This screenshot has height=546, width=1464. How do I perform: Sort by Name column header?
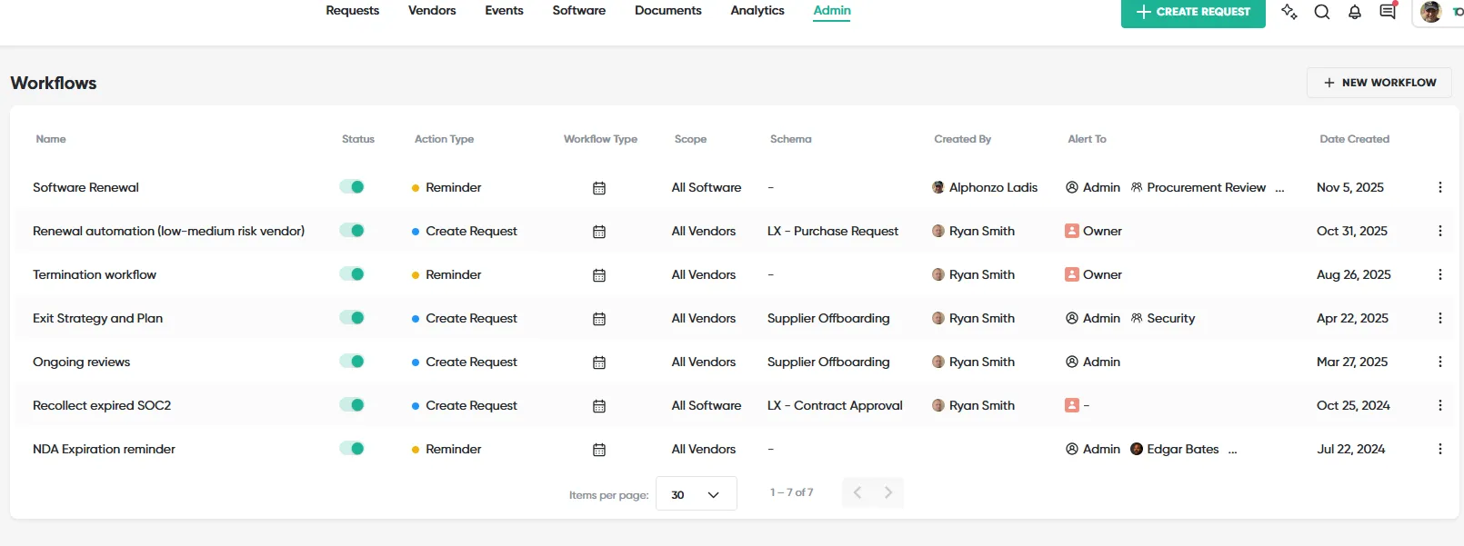[x=51, y=139]
